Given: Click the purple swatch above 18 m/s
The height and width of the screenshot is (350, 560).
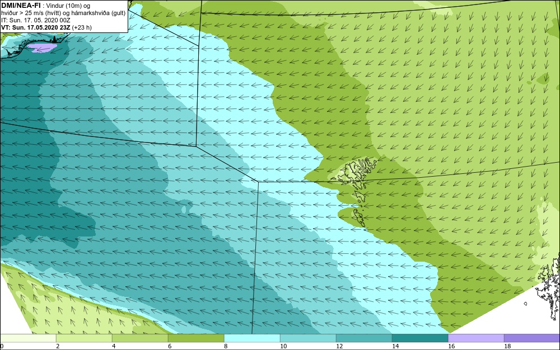Looking at the screenshot, I should point(532,338).
